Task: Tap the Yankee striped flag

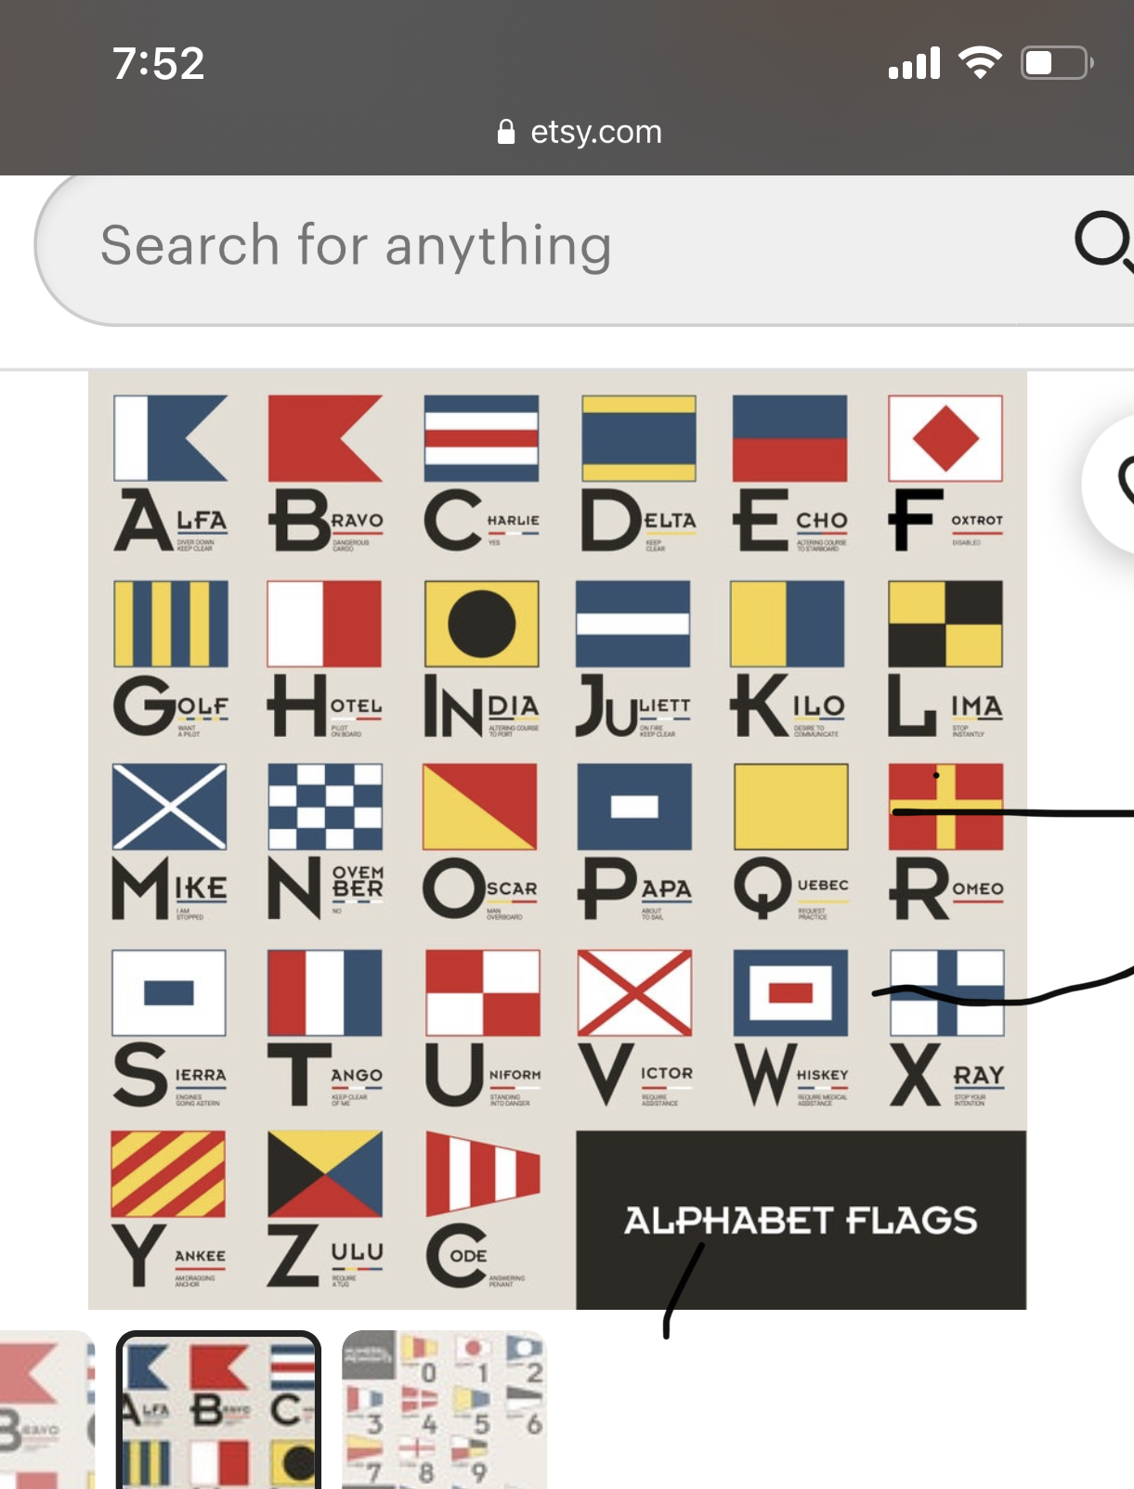Action: pyautogui.click(x=168, y=1173)
